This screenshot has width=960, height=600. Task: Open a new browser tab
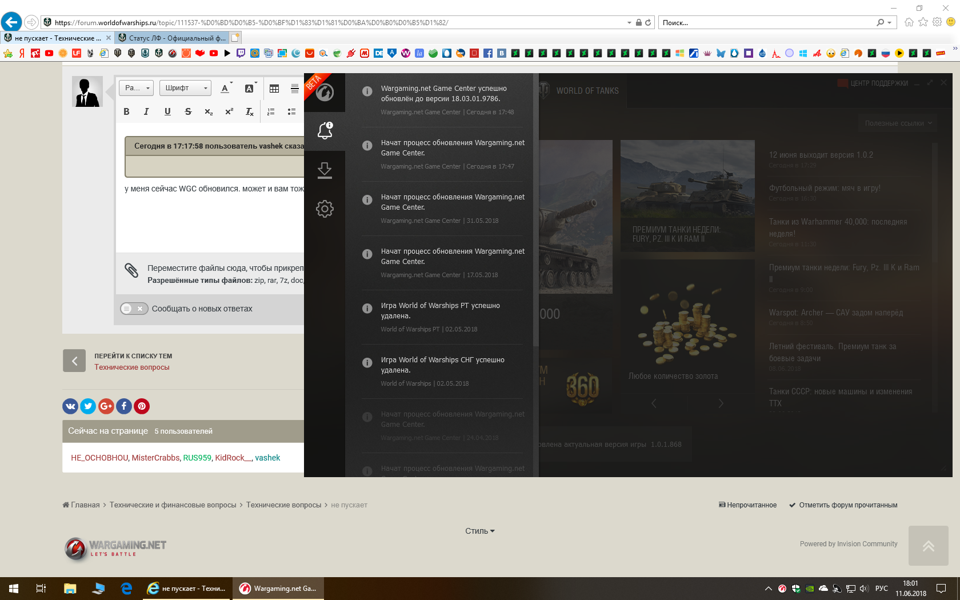point(235,38)
